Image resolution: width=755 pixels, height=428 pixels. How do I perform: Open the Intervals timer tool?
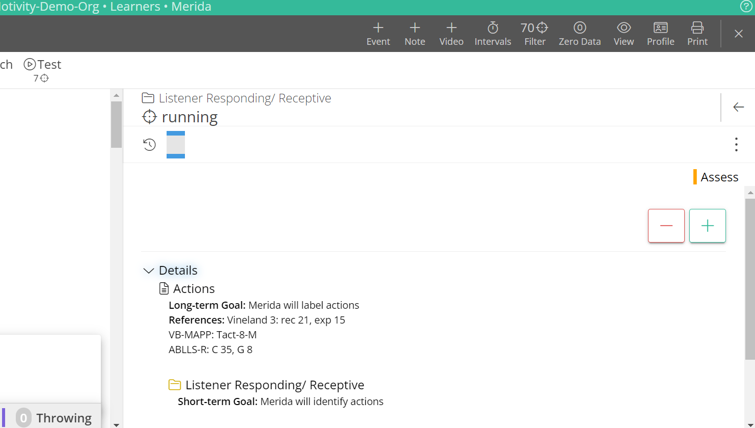[492, 33]
